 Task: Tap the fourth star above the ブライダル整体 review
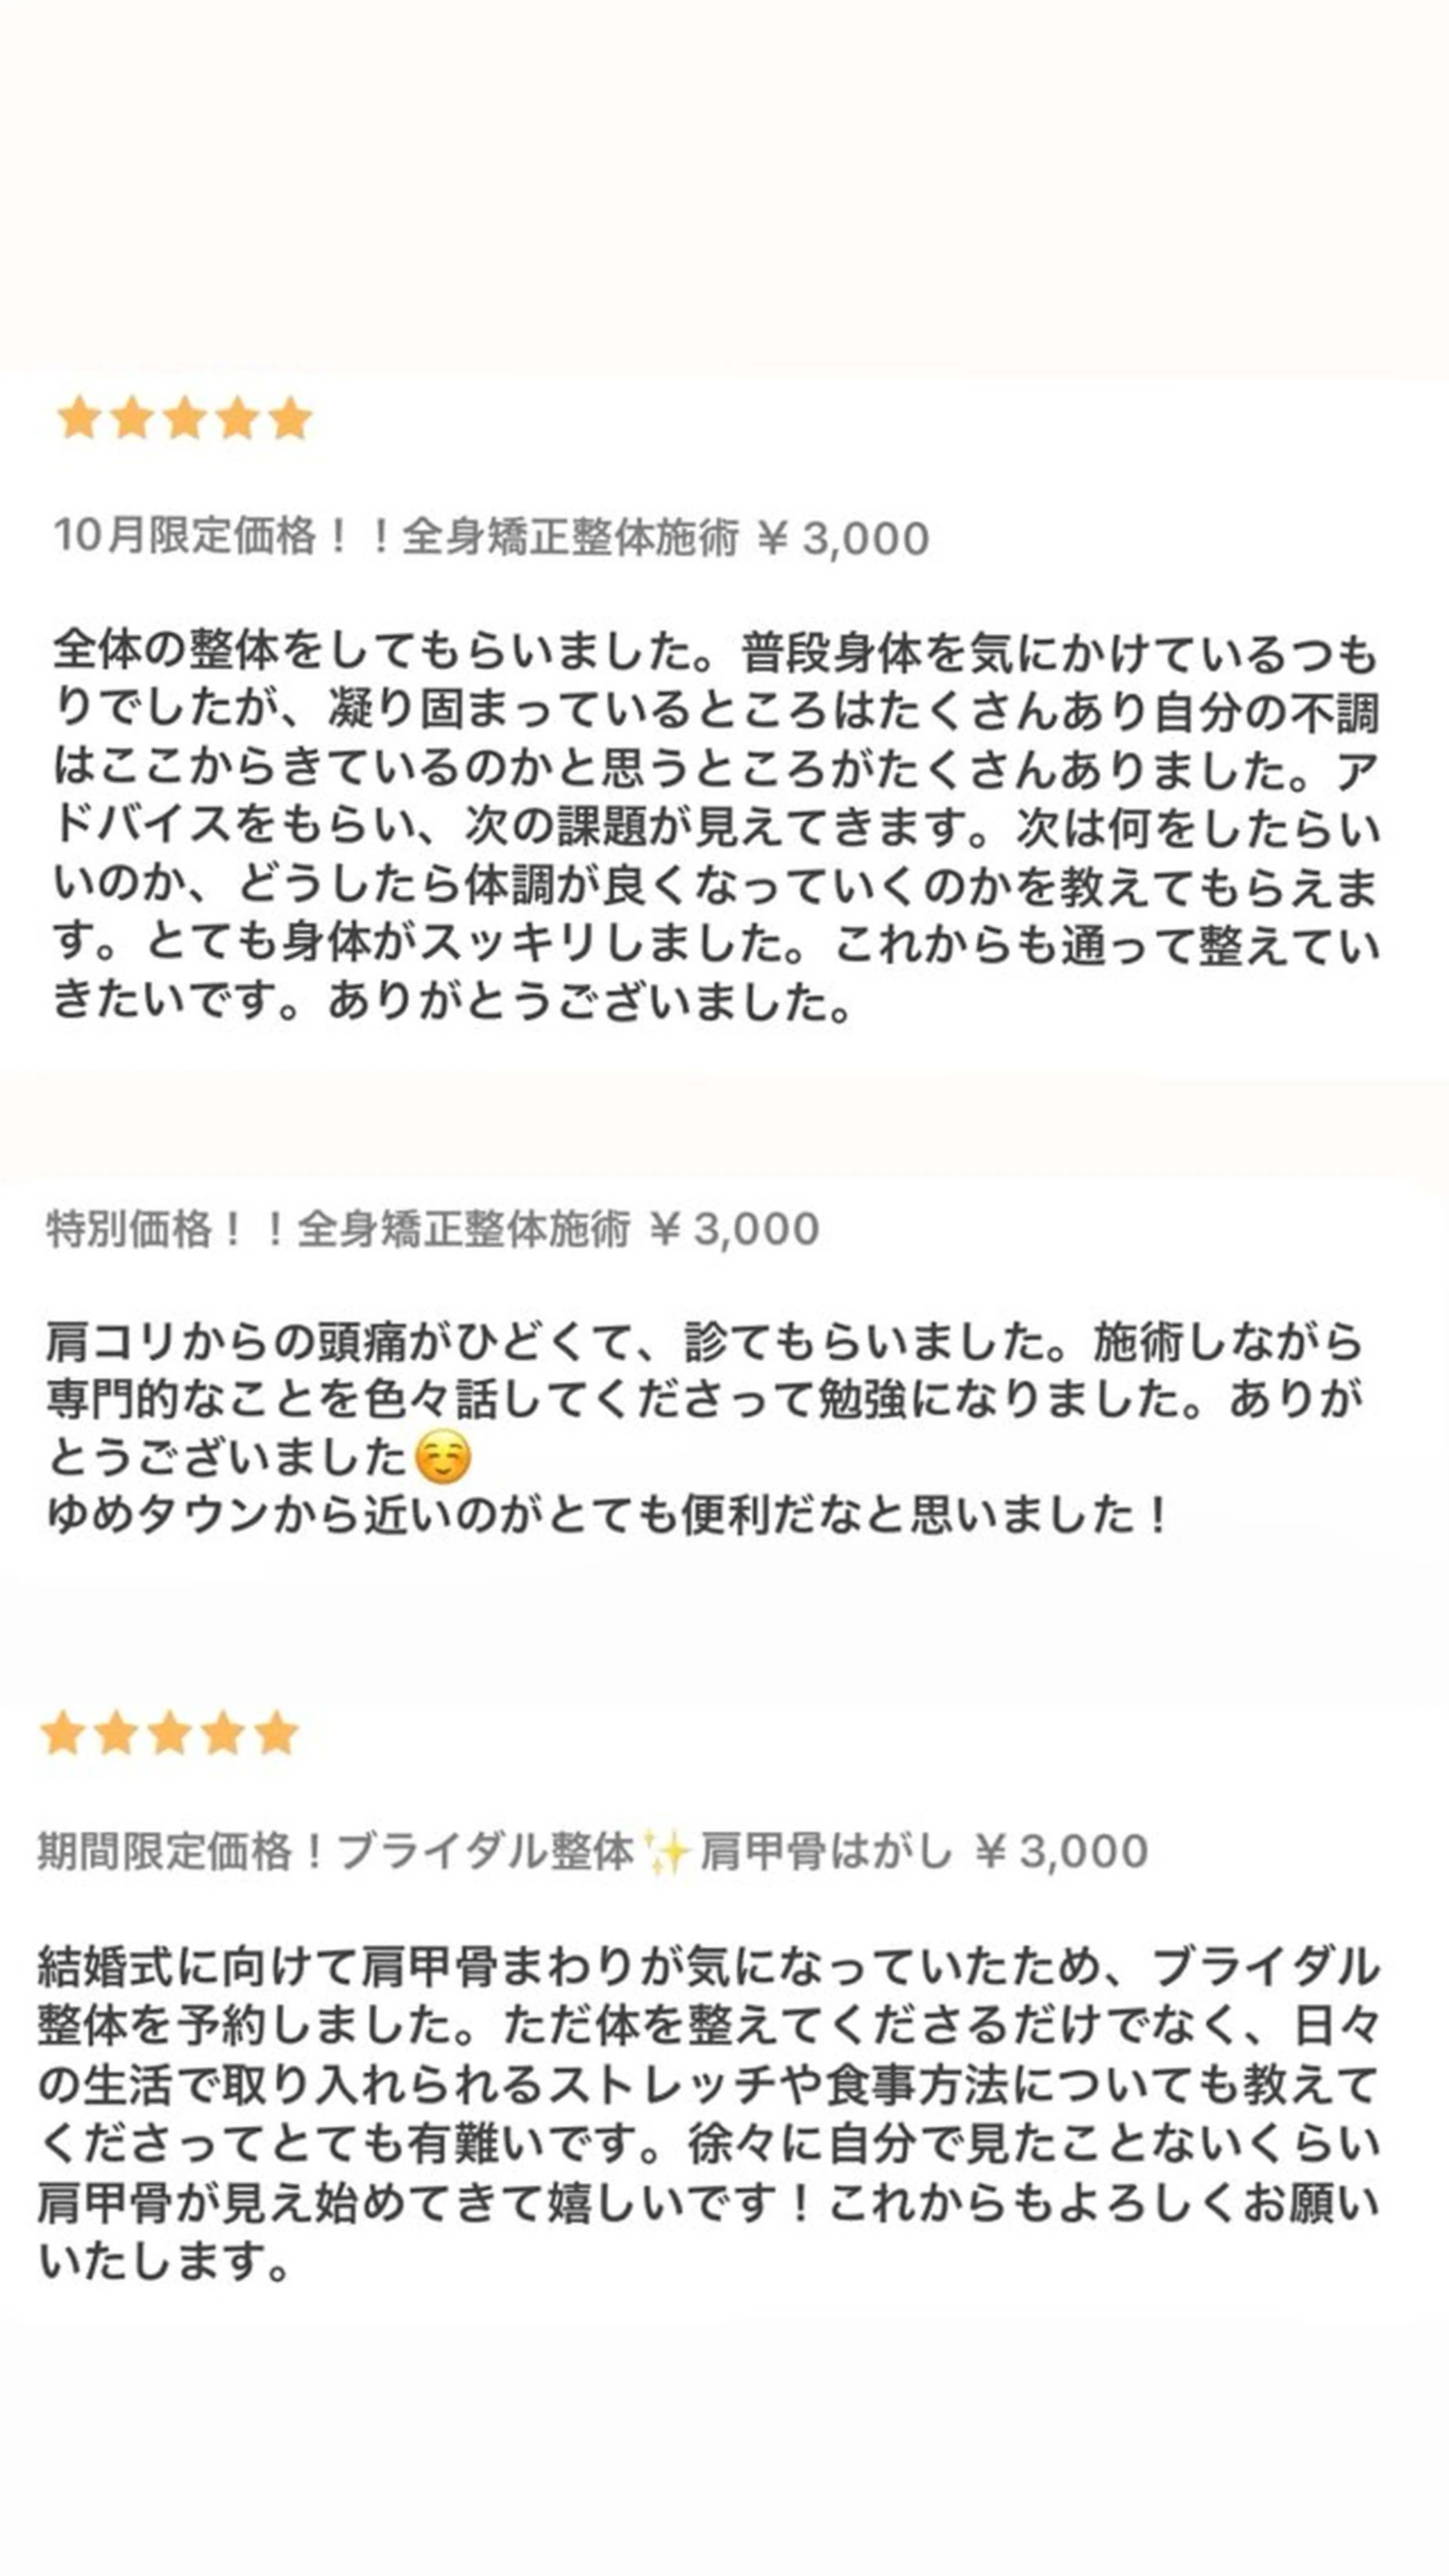click(222, 1733)
